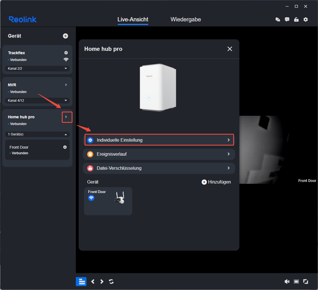Toggle the device list panel icon
The image size is (318, 290).
81,282
